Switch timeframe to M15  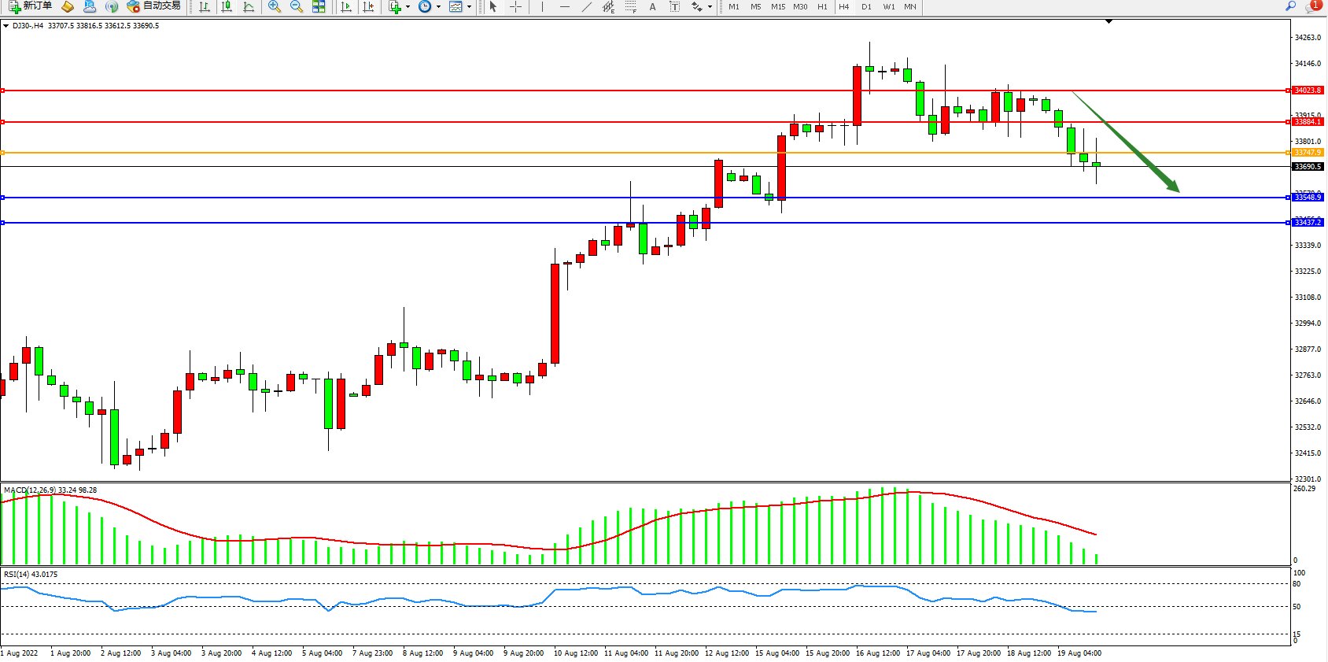coord(777,6)
